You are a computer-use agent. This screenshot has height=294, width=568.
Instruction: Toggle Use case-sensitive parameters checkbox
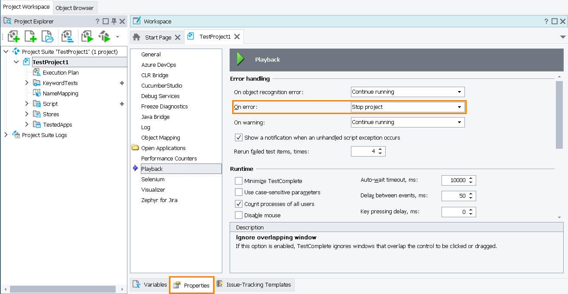tap(239, 192)
